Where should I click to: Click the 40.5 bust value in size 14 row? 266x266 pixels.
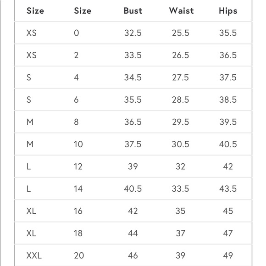133,189
